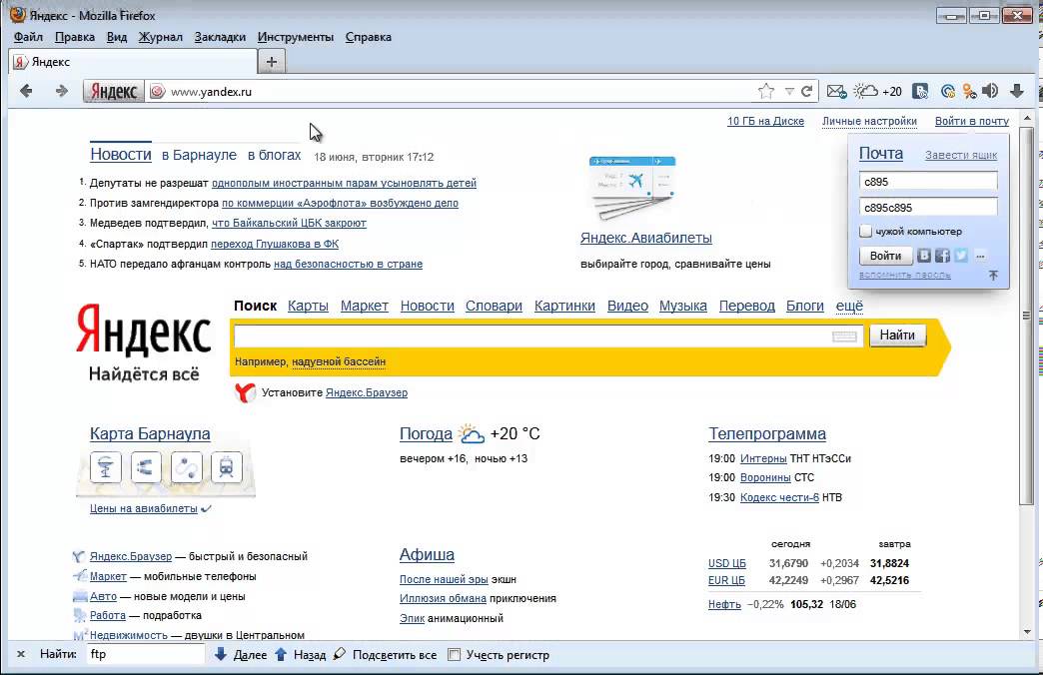Open the Картинки service link
The image size is (1043, 675).
(564, 306)
